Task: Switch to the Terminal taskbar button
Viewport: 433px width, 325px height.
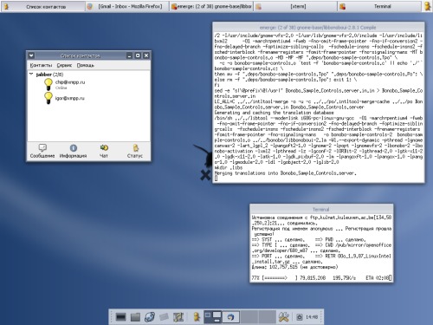Action: click(379, 6)
